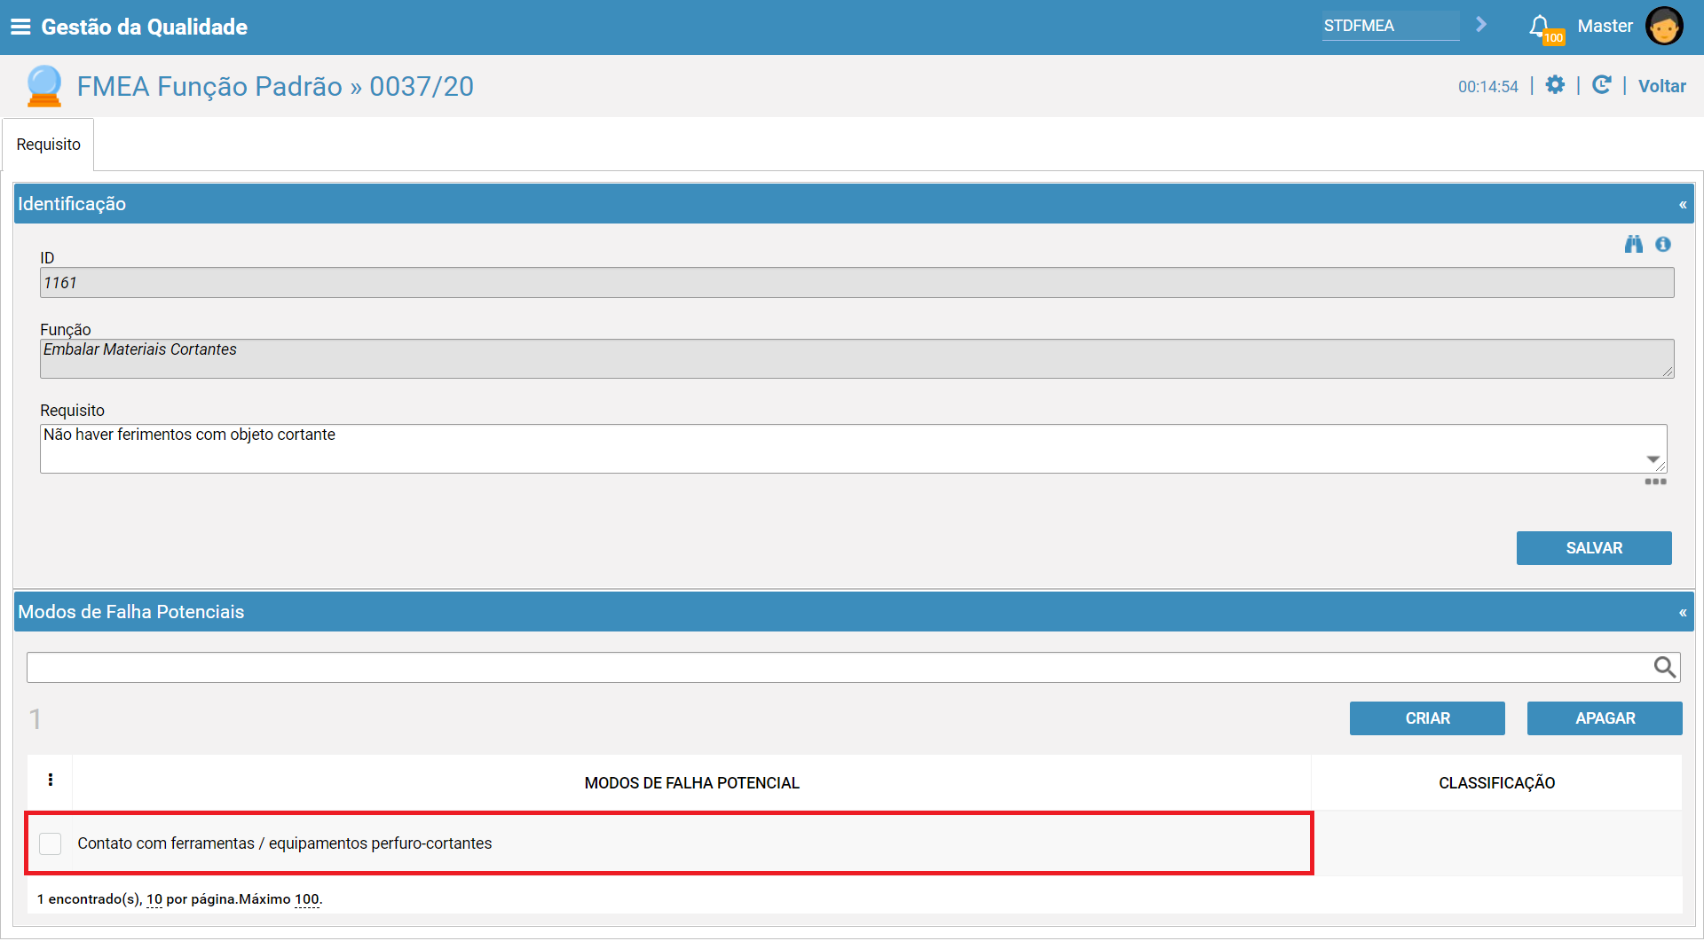This screenshot has height=949, width=1704.
Task: Open the settings gear icon
Action: click(1555, 85)
